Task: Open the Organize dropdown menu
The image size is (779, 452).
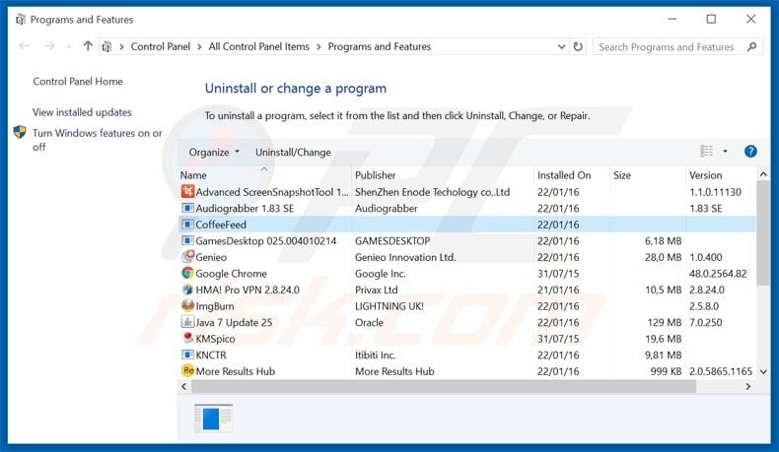Action: point(214,152)
